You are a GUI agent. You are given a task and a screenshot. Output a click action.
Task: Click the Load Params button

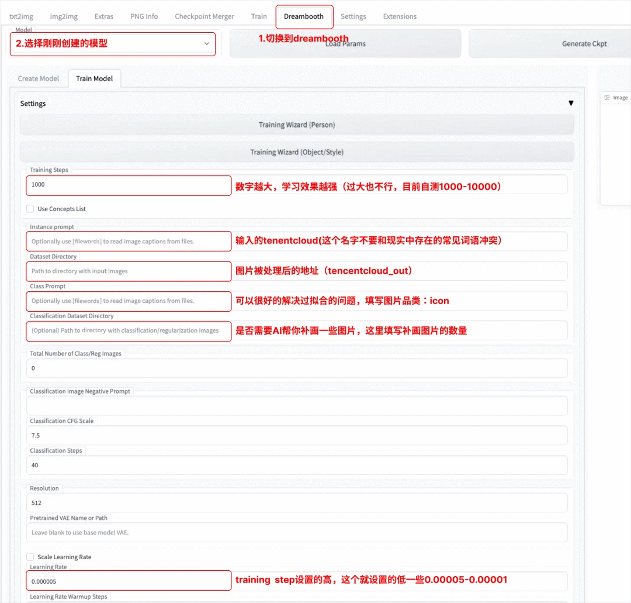coord(345,44)
